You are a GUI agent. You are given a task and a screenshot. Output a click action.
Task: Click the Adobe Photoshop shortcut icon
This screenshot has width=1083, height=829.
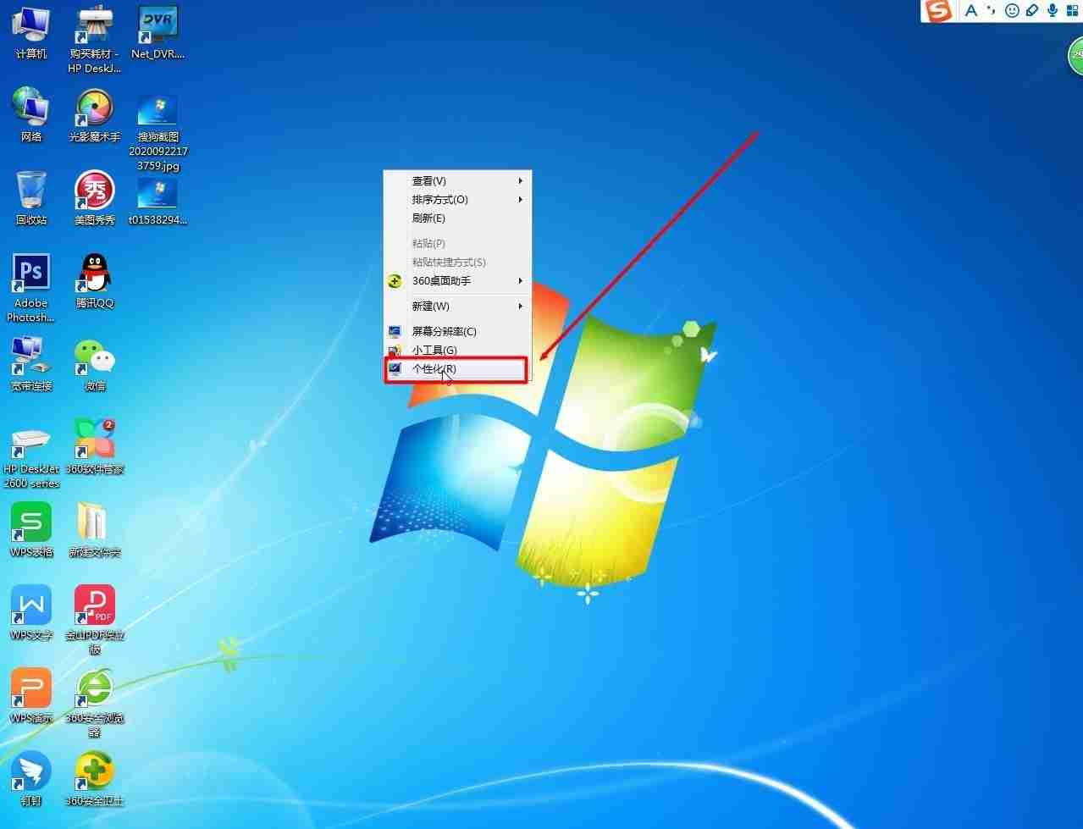[31, 288]
